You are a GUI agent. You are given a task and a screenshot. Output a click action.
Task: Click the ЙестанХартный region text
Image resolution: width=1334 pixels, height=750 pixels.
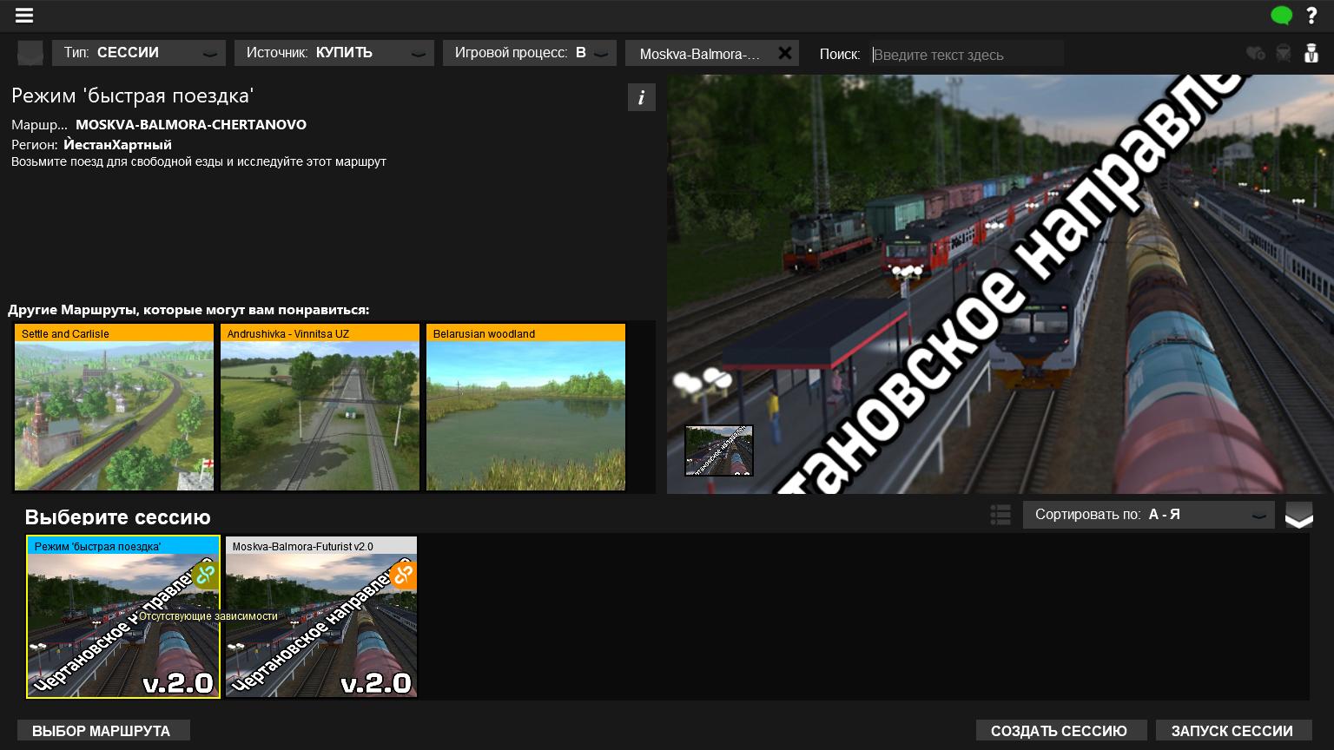pyautogui.click(x=117, y=144)
